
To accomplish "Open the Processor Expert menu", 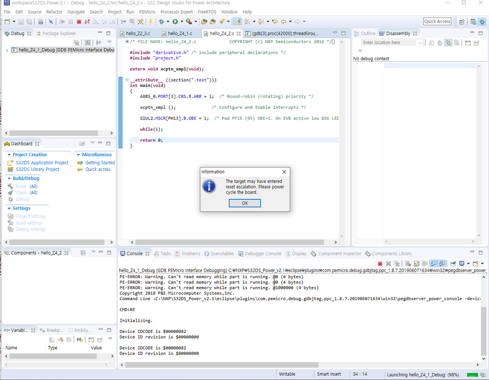I will coord(177,12).
